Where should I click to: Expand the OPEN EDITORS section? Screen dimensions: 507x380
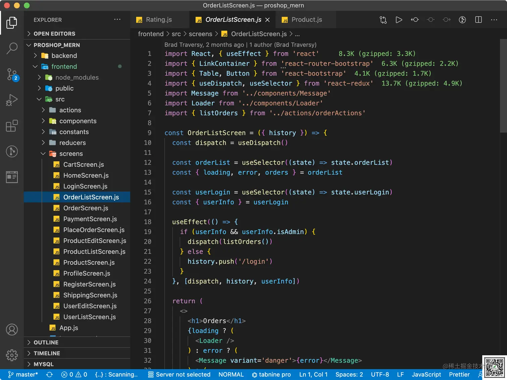[77, 34]
